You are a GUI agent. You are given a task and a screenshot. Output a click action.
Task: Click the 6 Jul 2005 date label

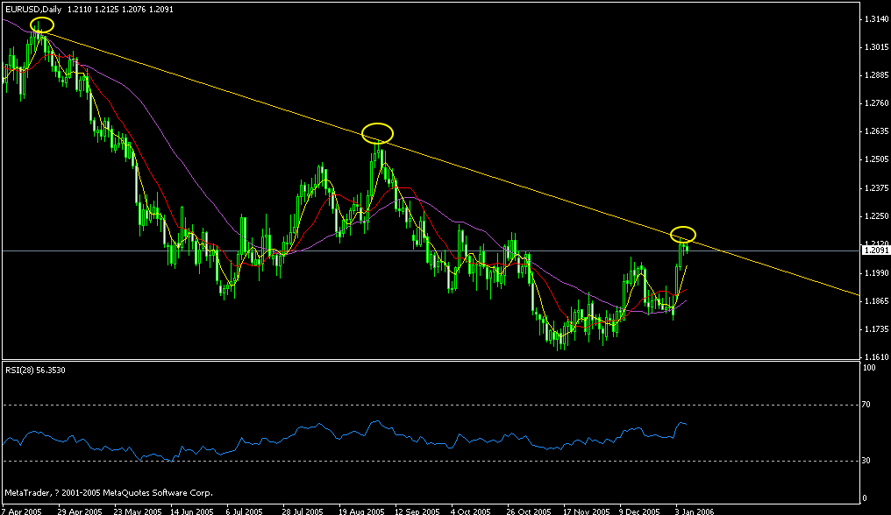pos(246,511)
